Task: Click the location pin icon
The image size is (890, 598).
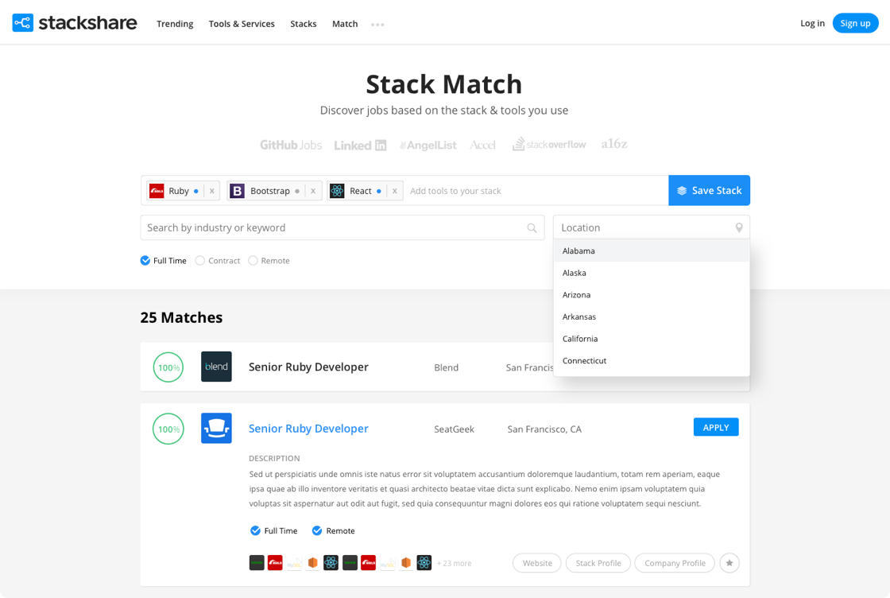Action: [738, 227]
